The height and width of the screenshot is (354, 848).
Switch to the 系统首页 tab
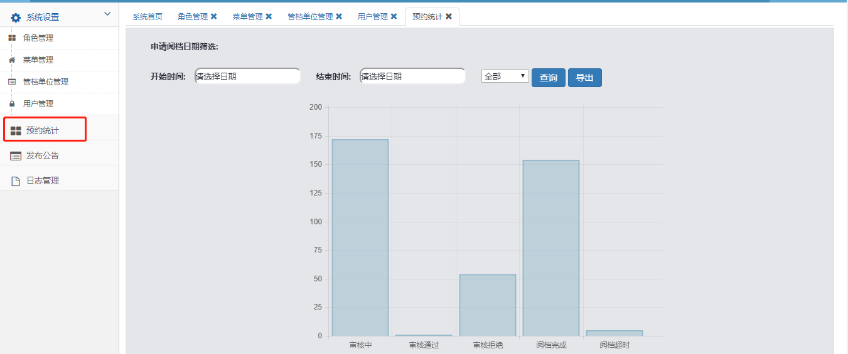pos(148,17)
